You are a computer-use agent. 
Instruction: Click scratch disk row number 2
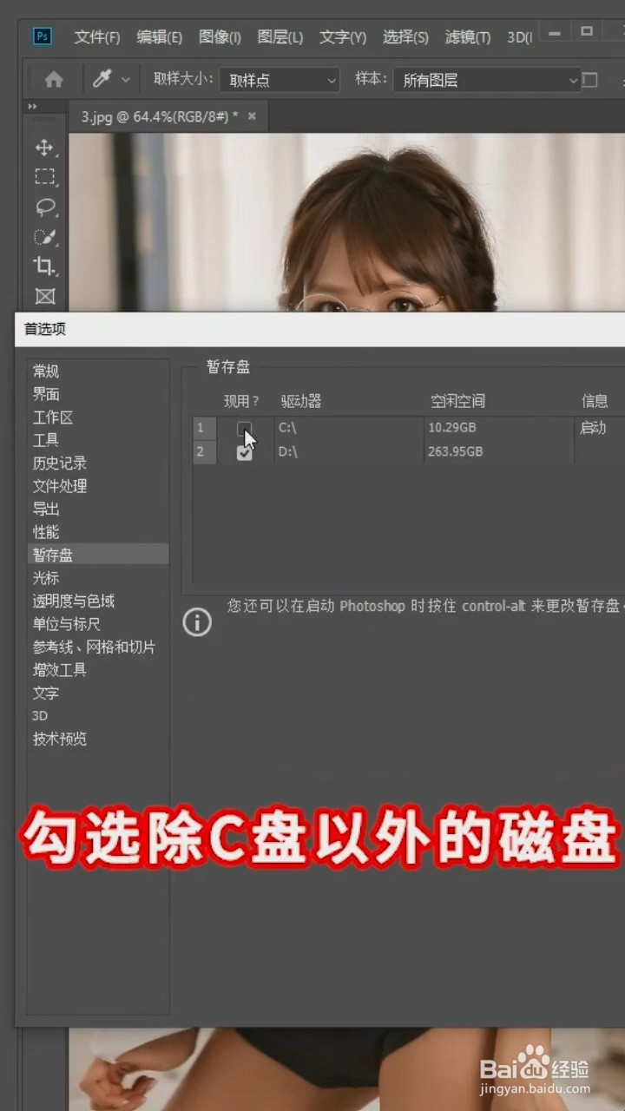coord(205,452)
